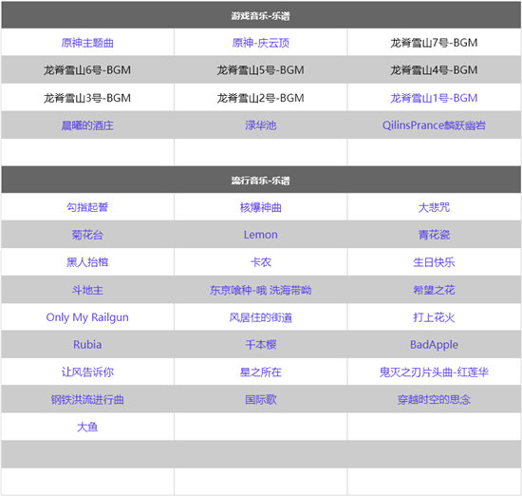Click the 鬼灭之刃片头曲-红莲华 link
Viewport: 522px width, 496px height.
click(434, 372)
